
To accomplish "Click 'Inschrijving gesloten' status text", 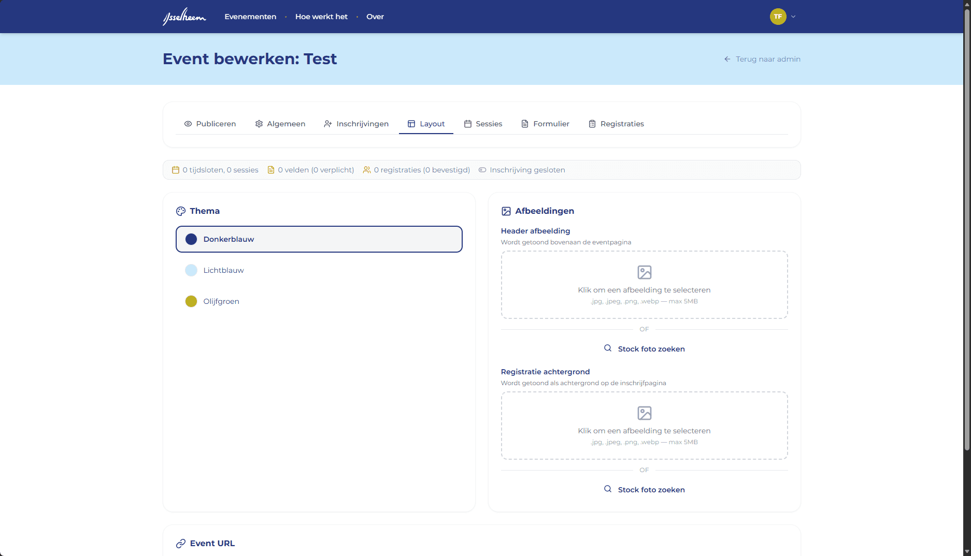I will point(527,170).
